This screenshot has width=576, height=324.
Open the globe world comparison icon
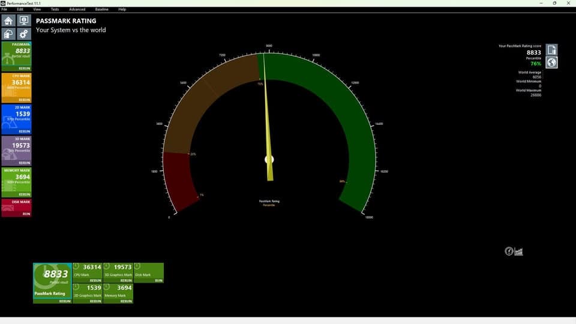point(551,62)
